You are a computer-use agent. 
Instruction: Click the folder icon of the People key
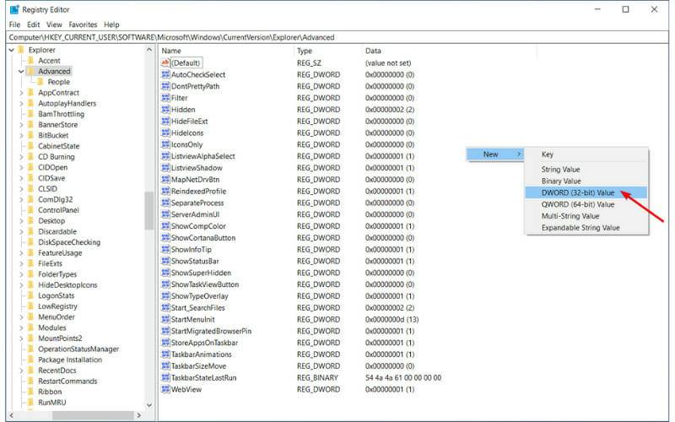pos(40,82)
